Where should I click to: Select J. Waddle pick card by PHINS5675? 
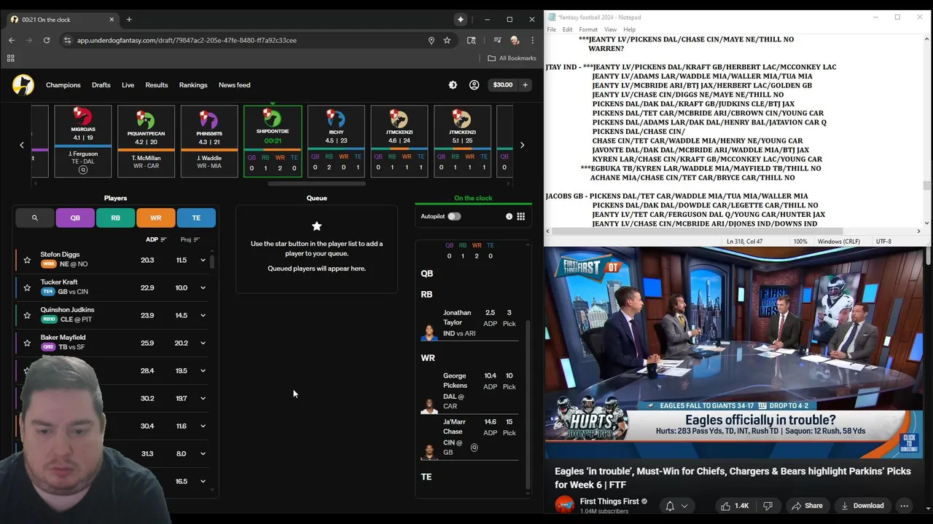coord(209,141)
